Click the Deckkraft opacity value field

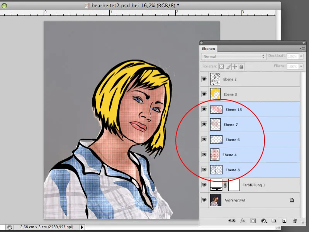292,56
